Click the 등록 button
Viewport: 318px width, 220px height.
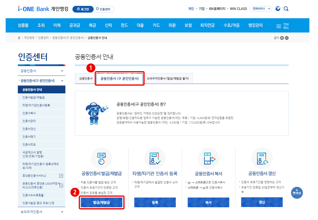tap(155, 202)
